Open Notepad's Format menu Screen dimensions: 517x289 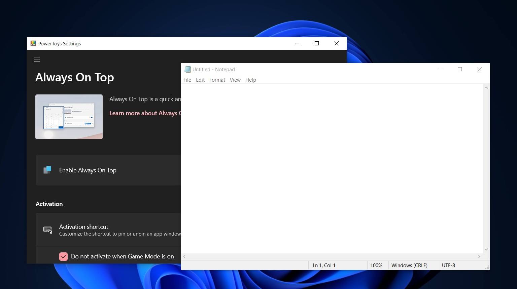tap(217, 80)
